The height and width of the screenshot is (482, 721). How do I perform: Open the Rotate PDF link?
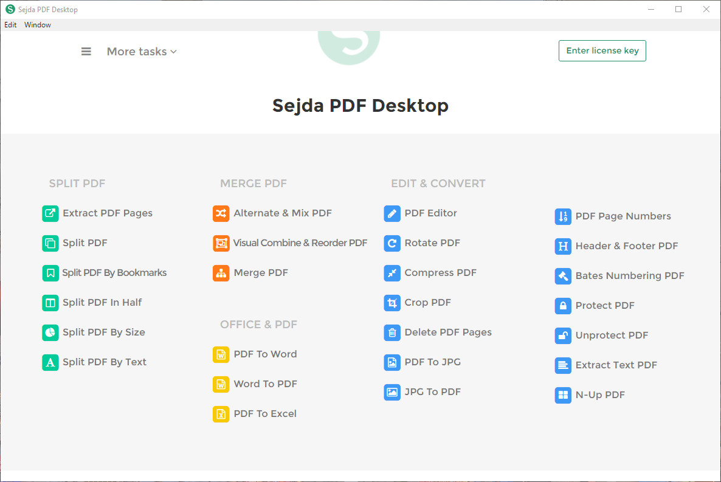(432, 243)
